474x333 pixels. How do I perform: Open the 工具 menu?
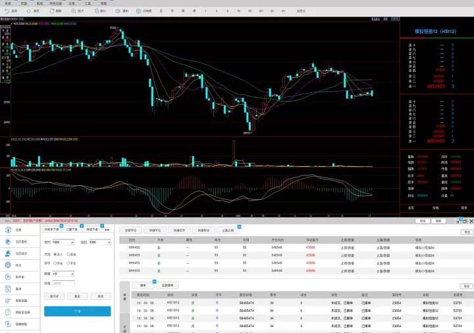pyautogui.click(x=88, y=3)
